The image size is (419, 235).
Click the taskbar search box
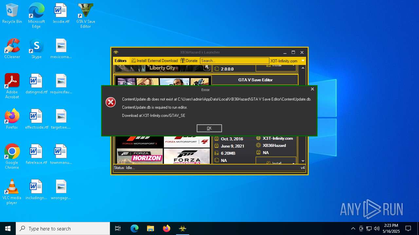coord(63,228)
